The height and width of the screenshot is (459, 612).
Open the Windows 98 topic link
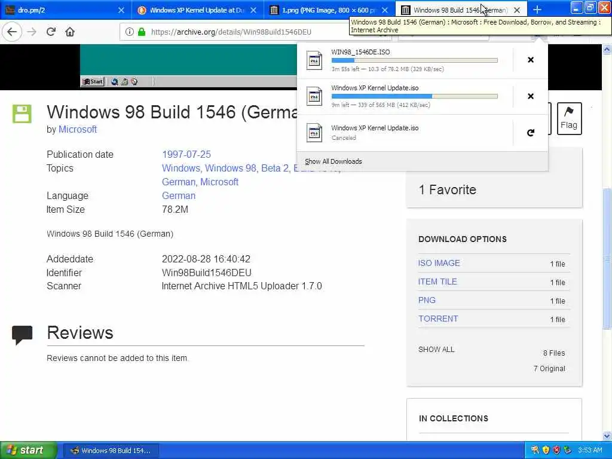point(231,168)
